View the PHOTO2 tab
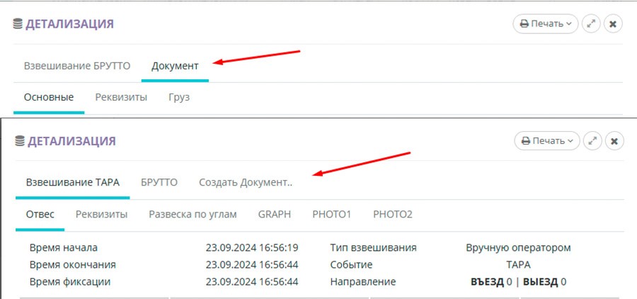Image resolution: width=637 pixels, height=299 pixels. (392, 214)
